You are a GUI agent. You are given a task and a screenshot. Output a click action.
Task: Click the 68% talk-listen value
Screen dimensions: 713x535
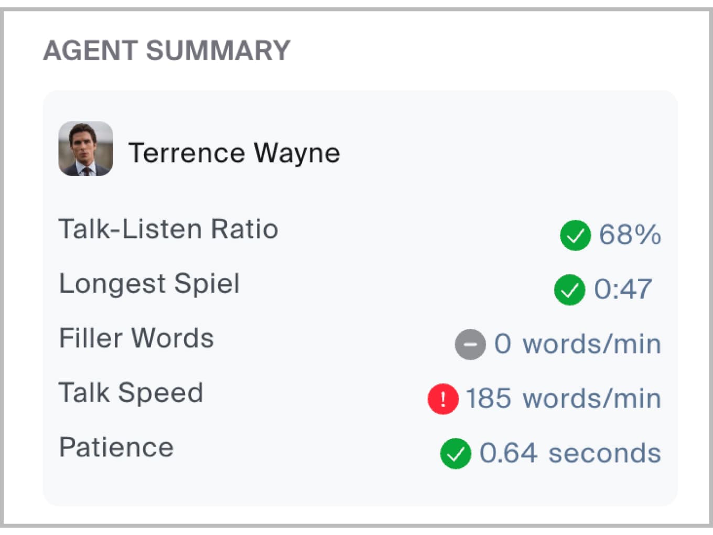click(630, 234)
